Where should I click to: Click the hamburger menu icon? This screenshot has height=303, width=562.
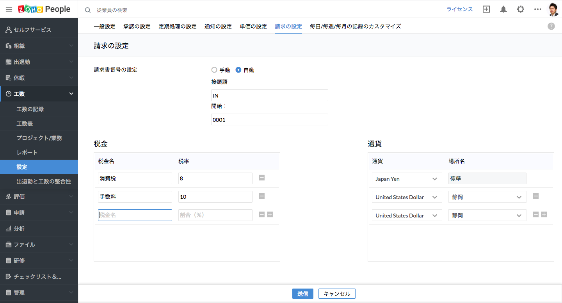click(x=9, y=9)
